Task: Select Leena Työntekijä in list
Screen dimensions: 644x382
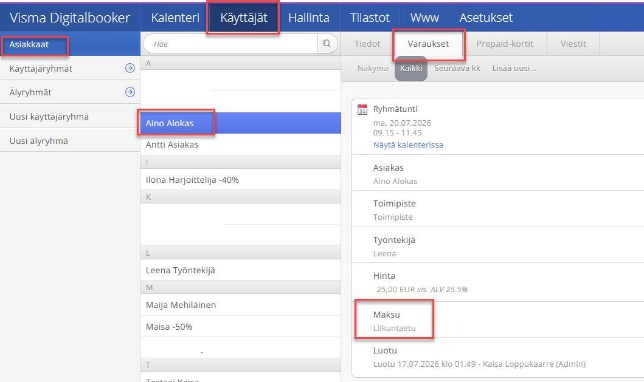Action: pyautogui.click(x=241, y=270)
